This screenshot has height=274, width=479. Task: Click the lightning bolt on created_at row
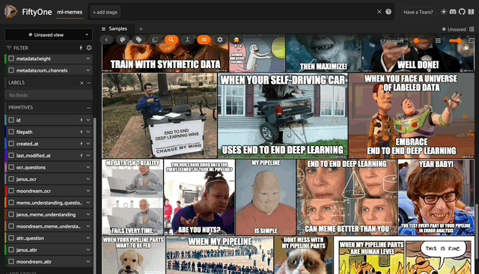coord(82,144)
